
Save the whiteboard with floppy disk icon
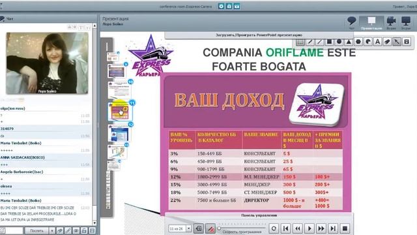407,42
